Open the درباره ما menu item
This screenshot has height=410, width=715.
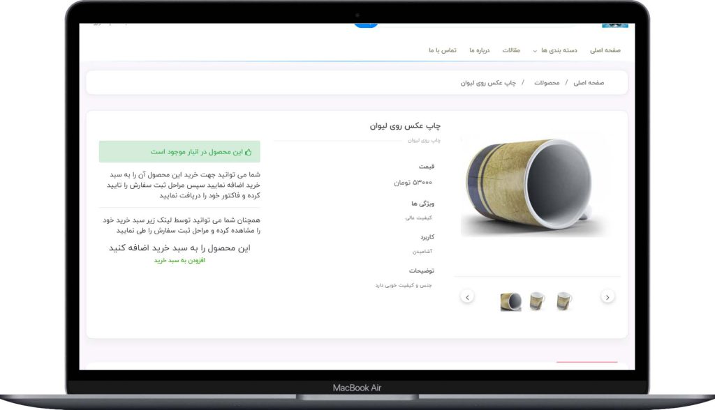point(480,50)
